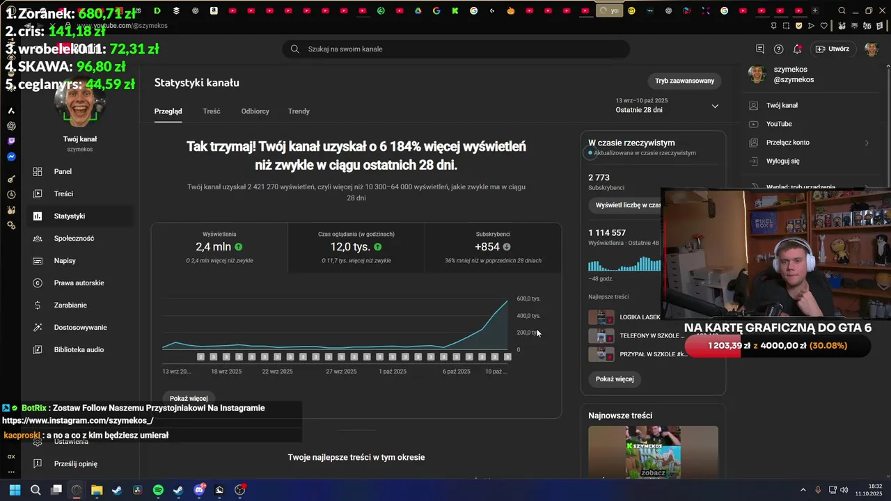Viewport: 891px width, 501px height.
Task: Click the search magnifier in Studio search bar
Action: [294, 49]
